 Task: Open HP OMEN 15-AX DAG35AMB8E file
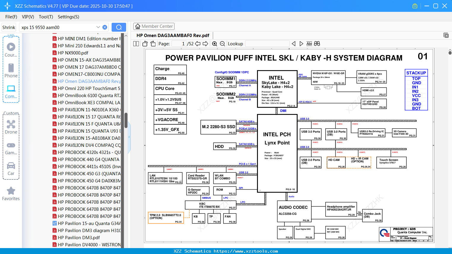tap(86, 60)
